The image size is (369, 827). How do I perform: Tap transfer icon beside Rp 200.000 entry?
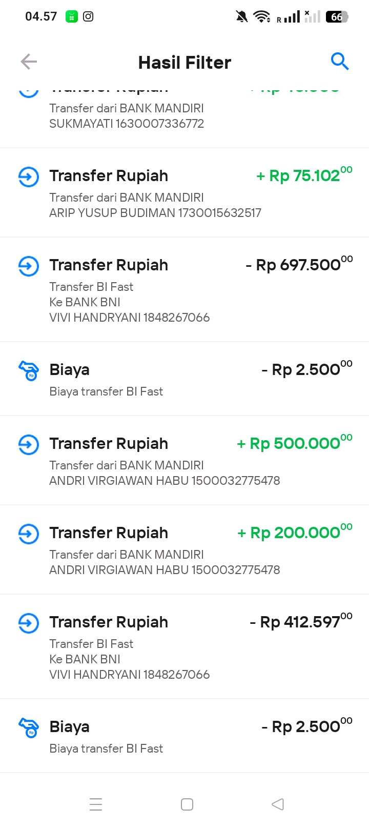29,534
